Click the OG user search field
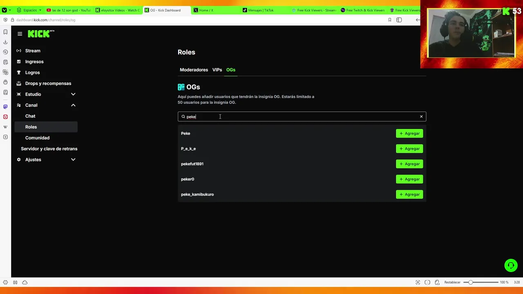Viewport: 523px width, 294px height. click(302, 117)
